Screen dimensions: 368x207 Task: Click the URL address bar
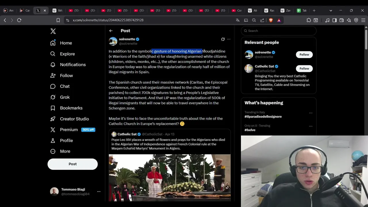click(x=149, y=20)
